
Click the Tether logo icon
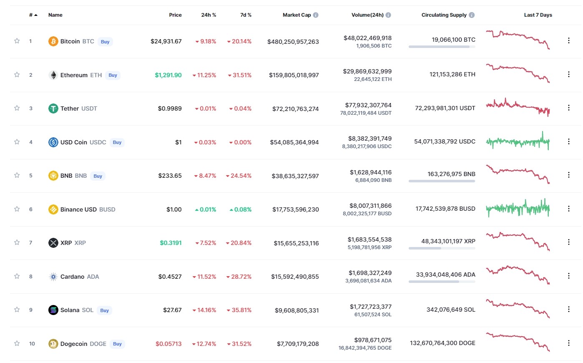point(53,108)
